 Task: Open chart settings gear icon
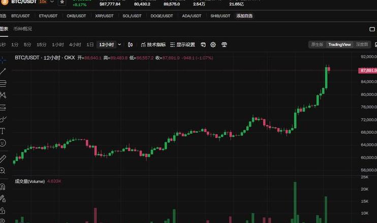[213, 45]
